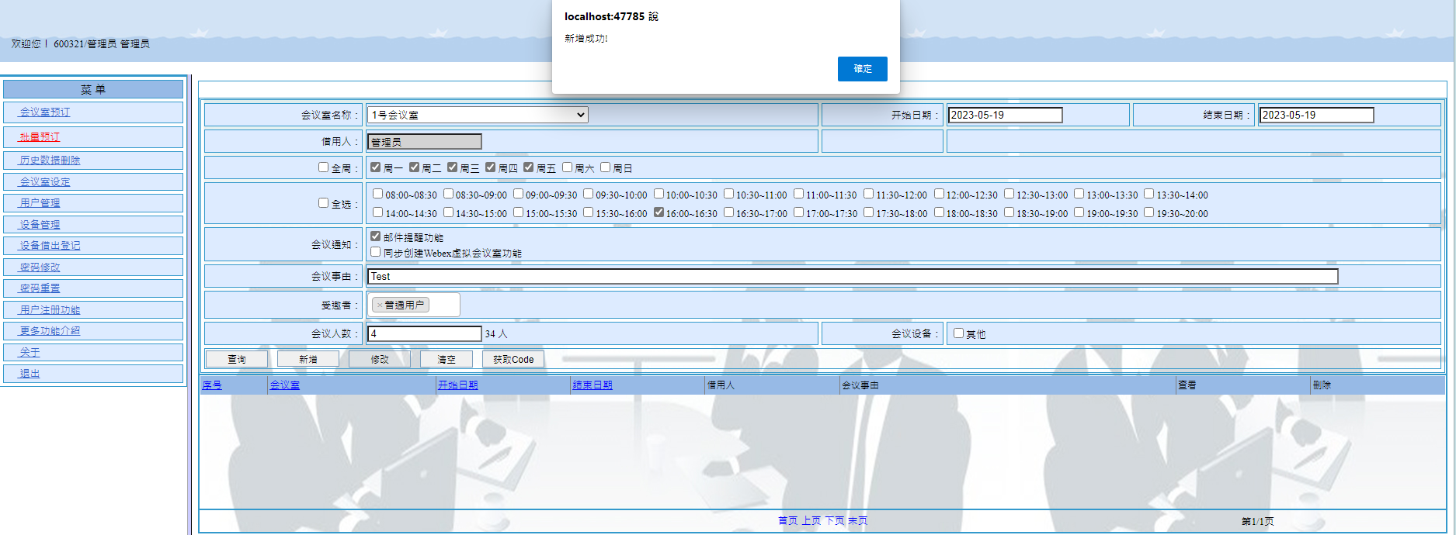Go to 用户管理 in the sidebar menu
Viewport: 1456px width, 535px height.
tap(40, 203)
